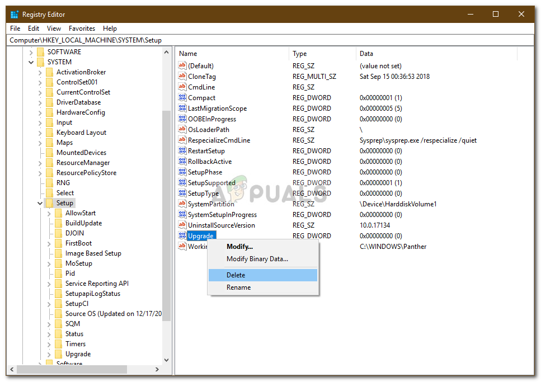Screen dimensions: 541x382
Task: Click tree scrollbar up arrow
Action: 167,52
